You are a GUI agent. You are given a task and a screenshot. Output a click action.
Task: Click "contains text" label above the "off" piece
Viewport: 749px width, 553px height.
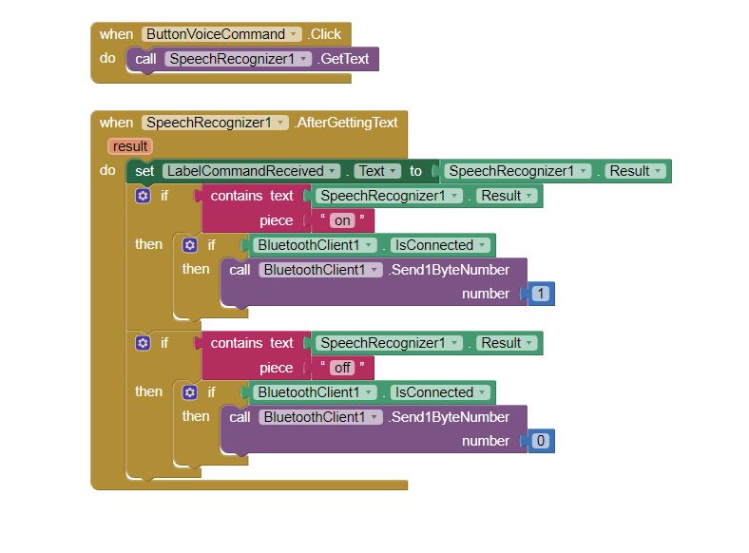point(252,343)
